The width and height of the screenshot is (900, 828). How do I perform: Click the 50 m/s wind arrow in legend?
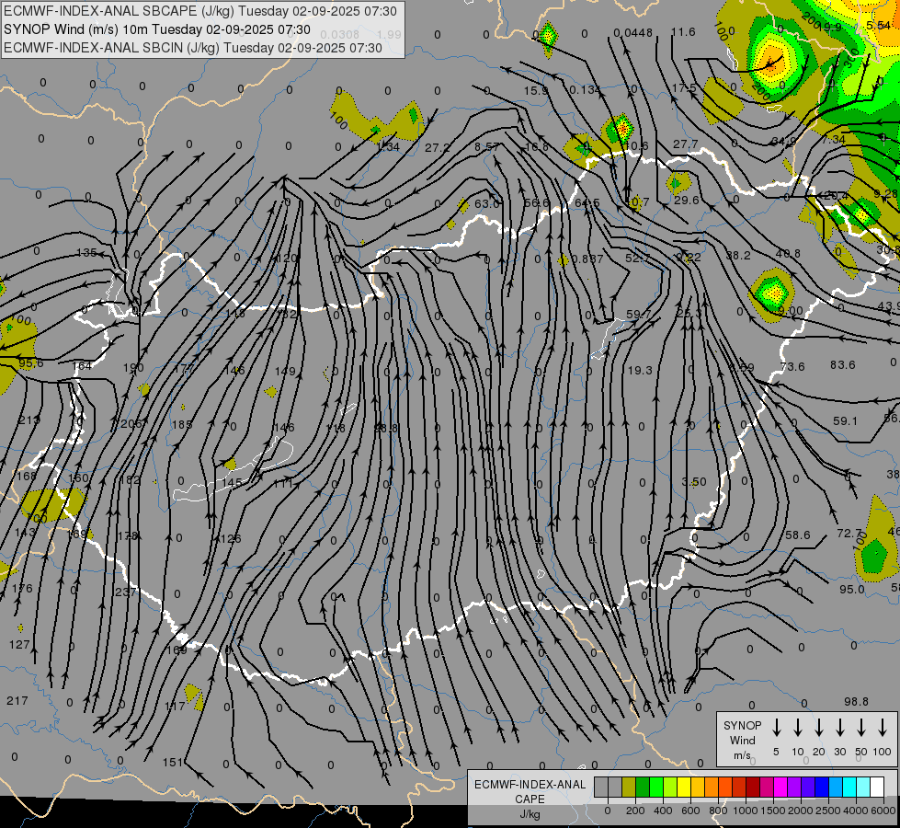click(x=861, y=728)
